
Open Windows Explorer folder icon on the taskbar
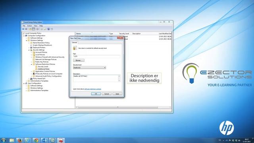(x=12, y=140)
